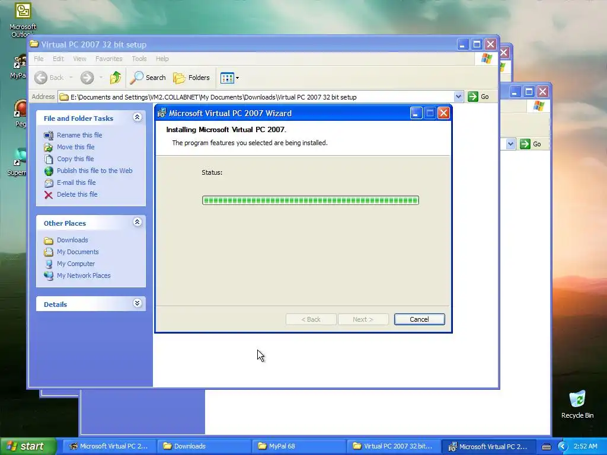The width and height of the screenshot is (607, 455).
Task: Click the Forward arrow in Explorer toolbar
Action: point(87,78)
